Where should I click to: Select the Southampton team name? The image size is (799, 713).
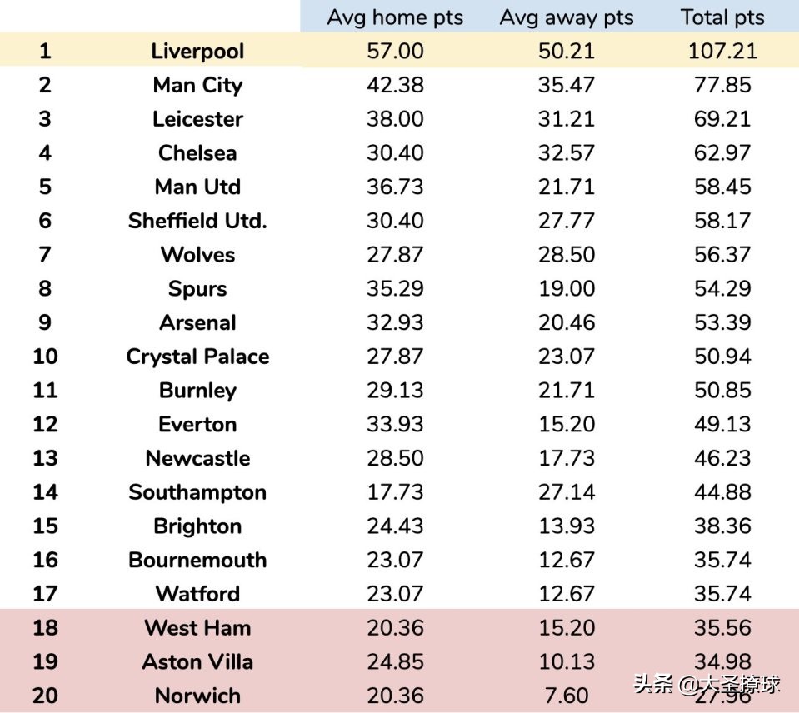point(197,492)
